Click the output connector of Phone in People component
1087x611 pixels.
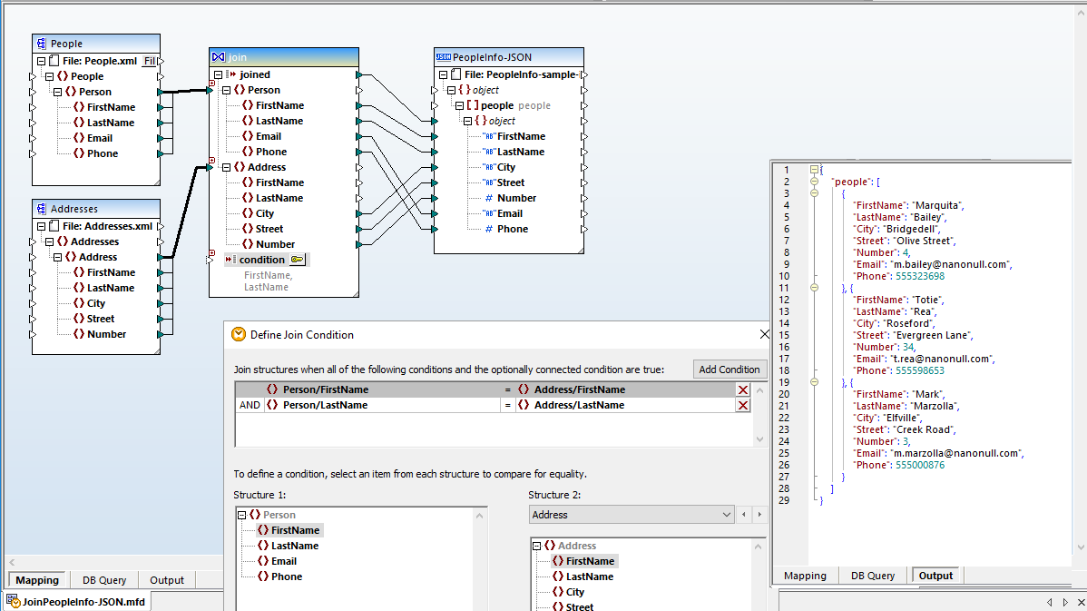click(161, 153)
